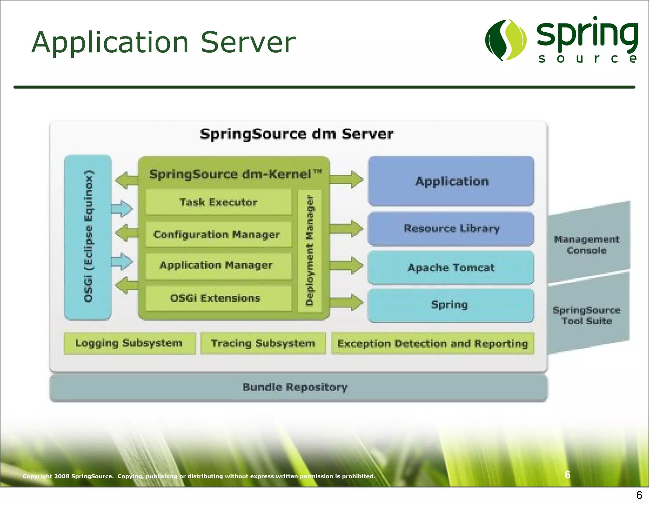Click the blue arrow beside Task Executor
649x505 pixels.
[x=123, y=209]
